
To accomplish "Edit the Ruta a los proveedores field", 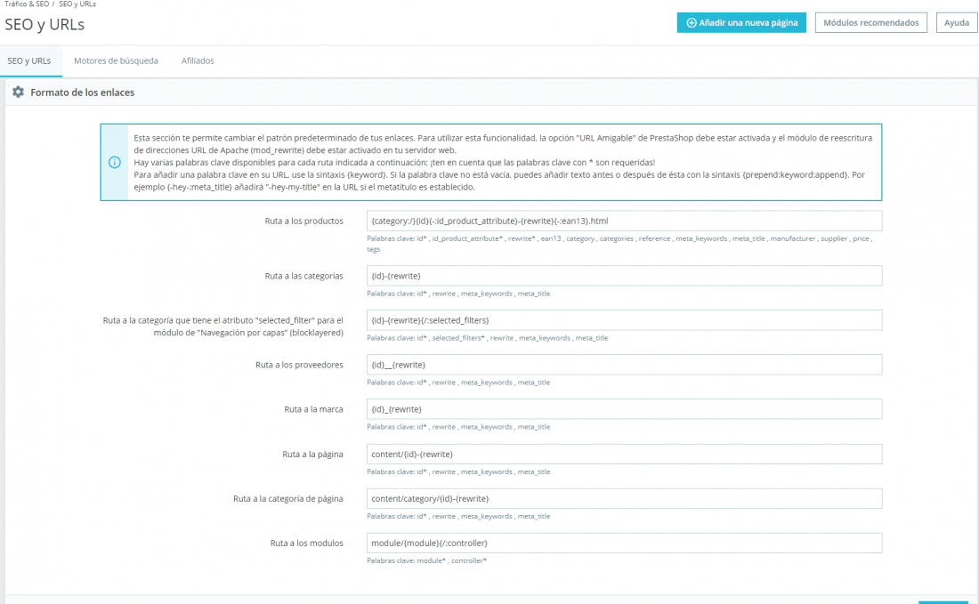I will [x=625, y=365].
